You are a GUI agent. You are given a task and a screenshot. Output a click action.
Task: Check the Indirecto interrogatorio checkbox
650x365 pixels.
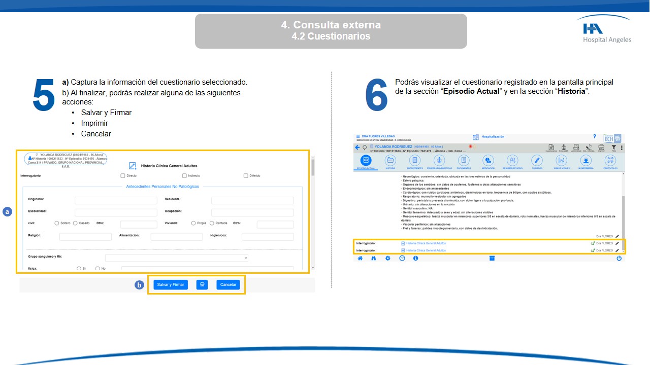tap(184, 176)
